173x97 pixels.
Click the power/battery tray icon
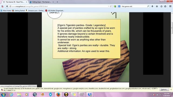click(x=157, y=95)
